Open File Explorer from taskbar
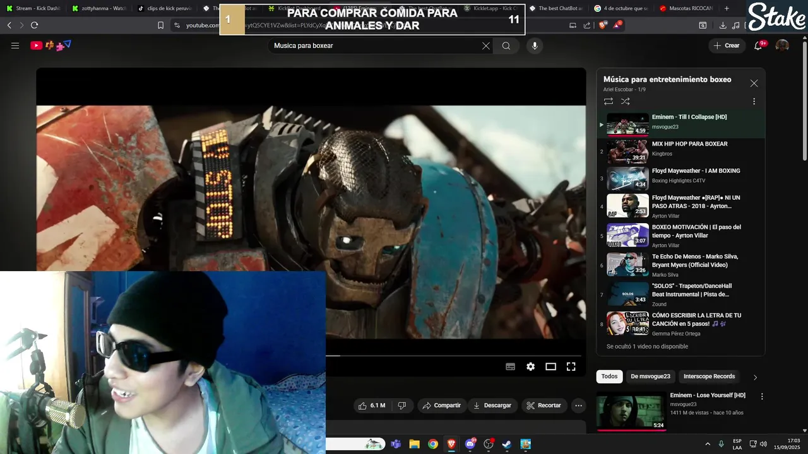Image resolution: width=808 pixels, height=454 pixels. [x=415, y=444]
